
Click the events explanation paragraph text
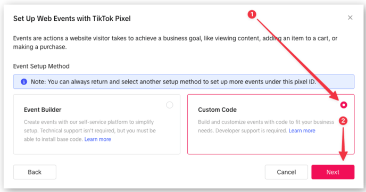click(175, 43)
